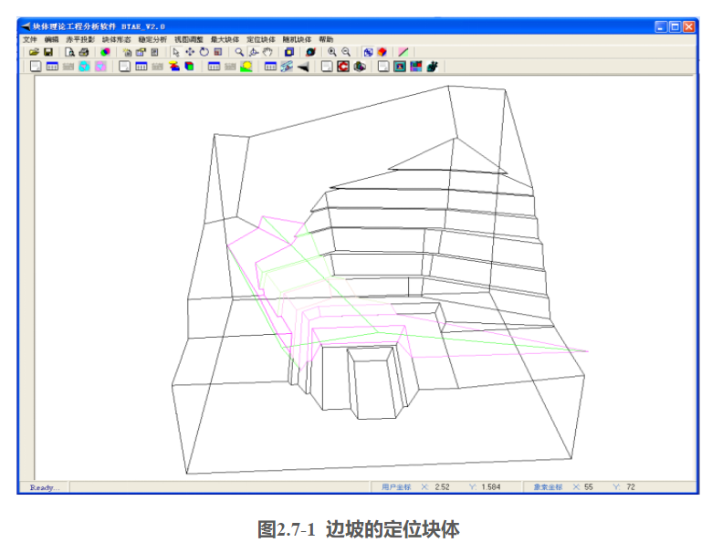Select the four-arrow move tool
The image size is (712, 553).
190,53
